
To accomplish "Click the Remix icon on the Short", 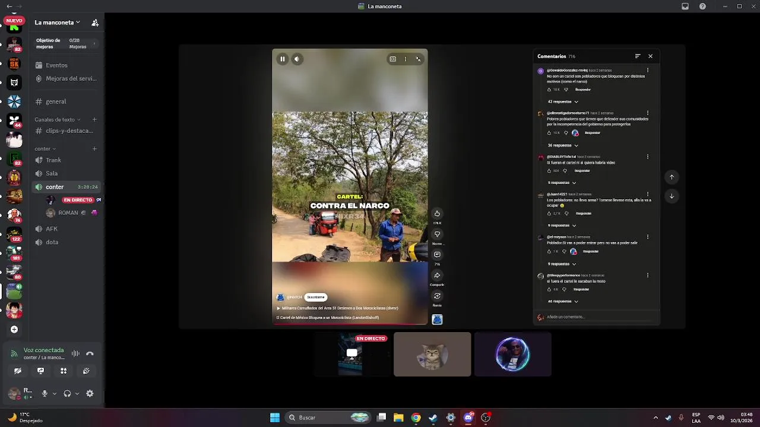I will 437,296.
